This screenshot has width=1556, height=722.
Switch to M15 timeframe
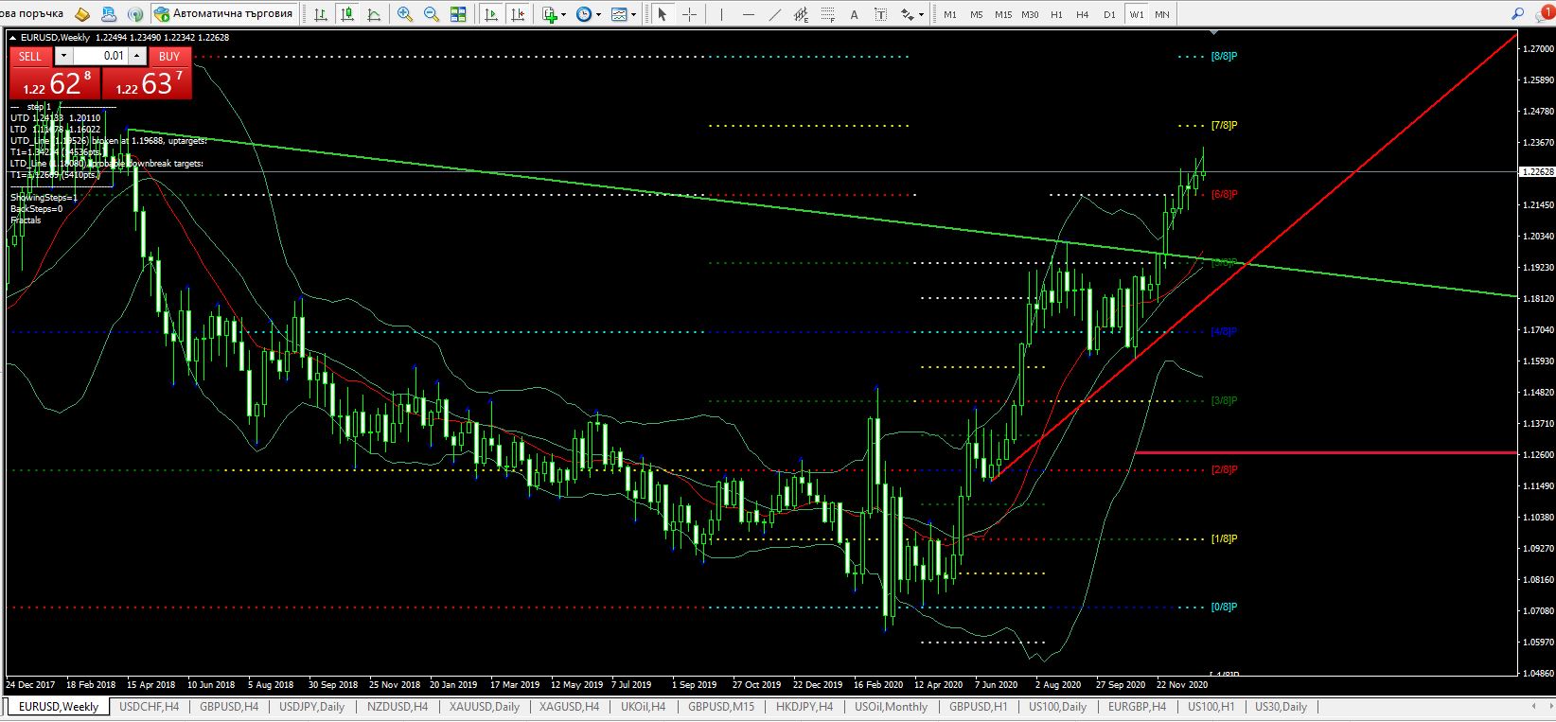click(x=1003, y=14)
